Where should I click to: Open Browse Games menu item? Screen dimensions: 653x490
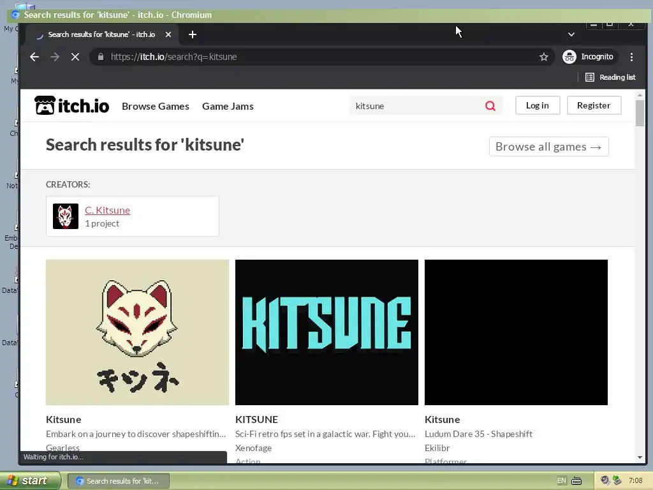click(x=156, y=107)
